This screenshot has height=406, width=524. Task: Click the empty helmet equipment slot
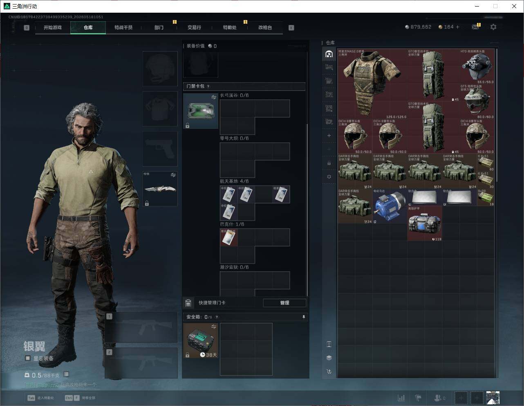click(160, 68)
